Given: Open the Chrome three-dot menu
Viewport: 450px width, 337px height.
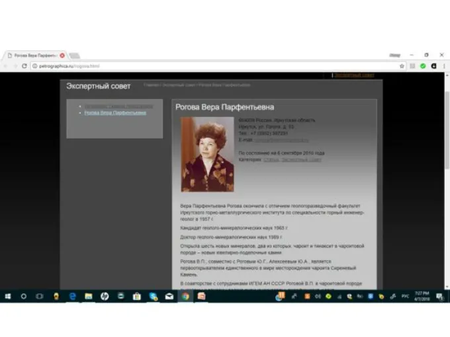Looking at the screenshot, I should click(x=443, y=66).
